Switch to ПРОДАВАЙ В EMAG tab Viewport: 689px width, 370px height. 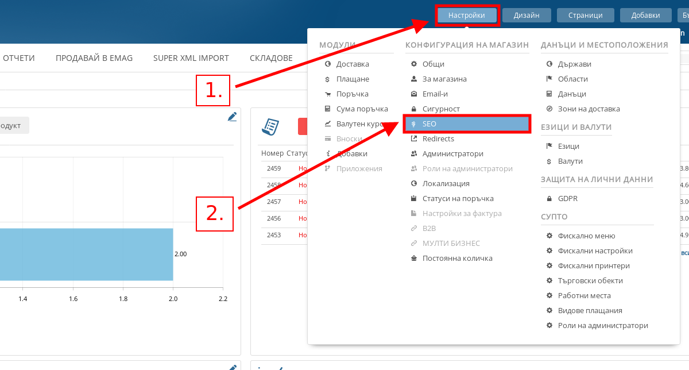[x=94, y=58]
